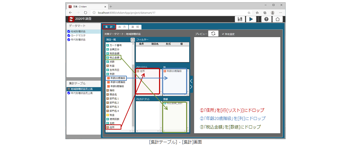The height and width of the screenshot is (150, 351).
Task: Open 地域別嗜好品売上高 aggregation table
Action: coord(82,89)
